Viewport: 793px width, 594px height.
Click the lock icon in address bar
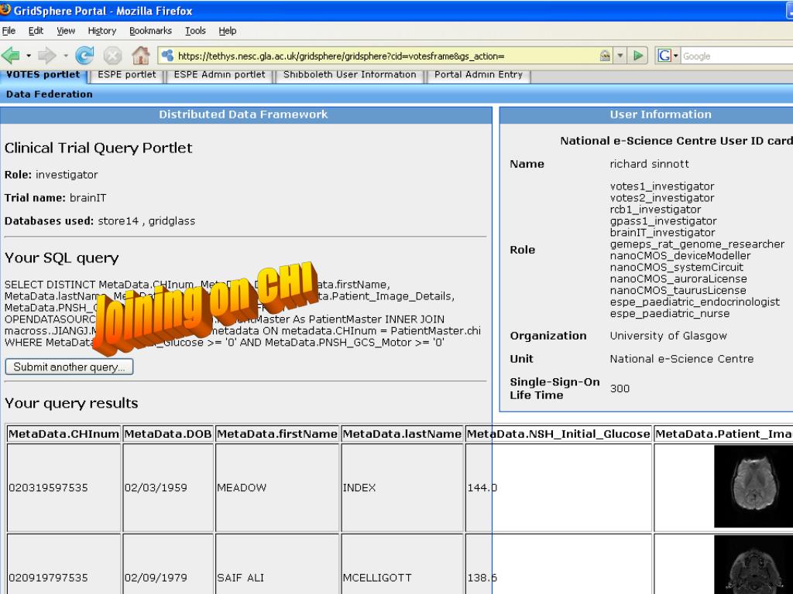(605, 56)
